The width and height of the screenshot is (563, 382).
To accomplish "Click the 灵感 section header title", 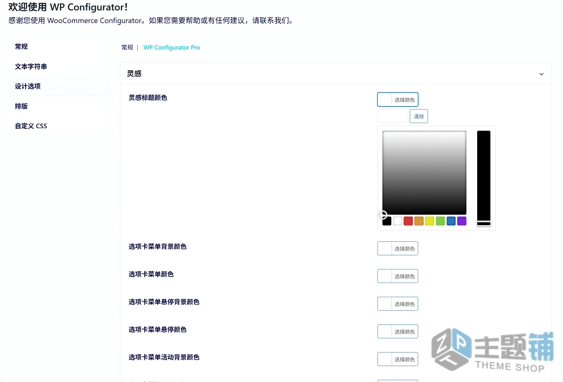I will point(134,74).
